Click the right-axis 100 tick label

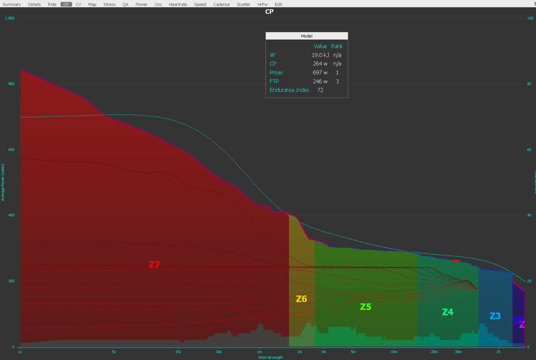[x=530, y=18]
